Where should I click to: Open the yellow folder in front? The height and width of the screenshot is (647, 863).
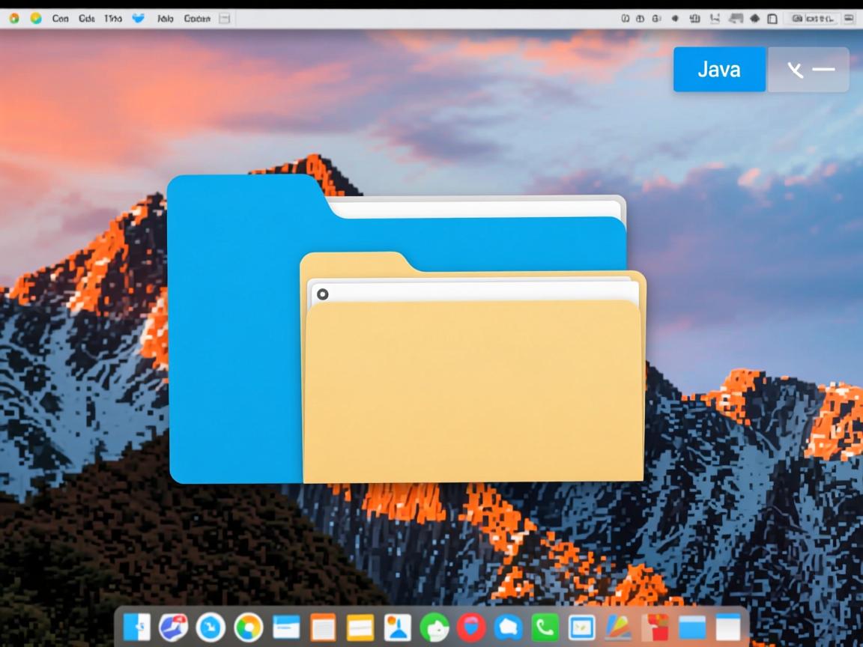coord(473,389)
